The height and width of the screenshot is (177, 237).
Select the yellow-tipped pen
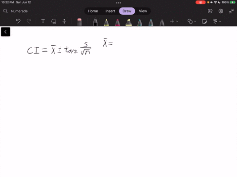tap(107, 22)
